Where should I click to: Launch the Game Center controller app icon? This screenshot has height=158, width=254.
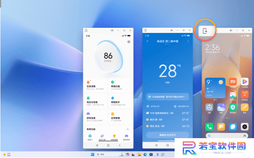point(233,94)
